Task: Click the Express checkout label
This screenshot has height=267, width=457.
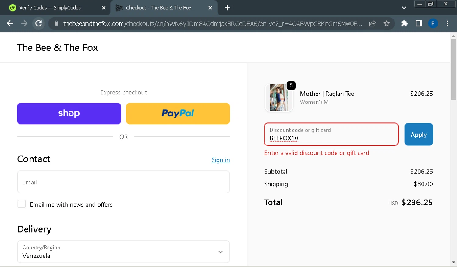Action: point(124,92)
